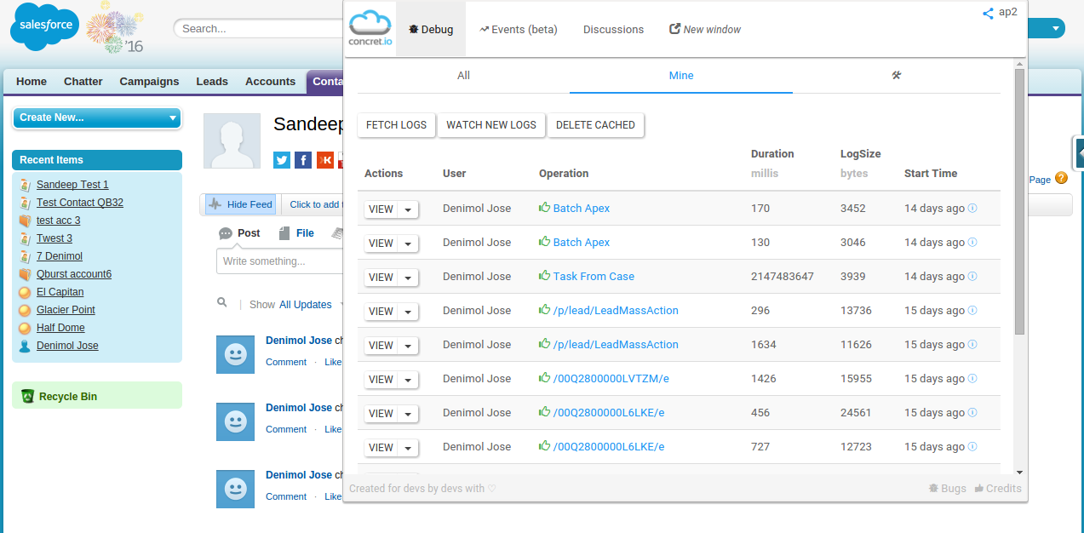Open the Chatter tab

[83, 82]
